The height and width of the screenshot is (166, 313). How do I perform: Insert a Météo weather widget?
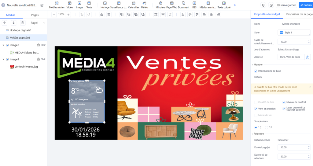point(144,5)
